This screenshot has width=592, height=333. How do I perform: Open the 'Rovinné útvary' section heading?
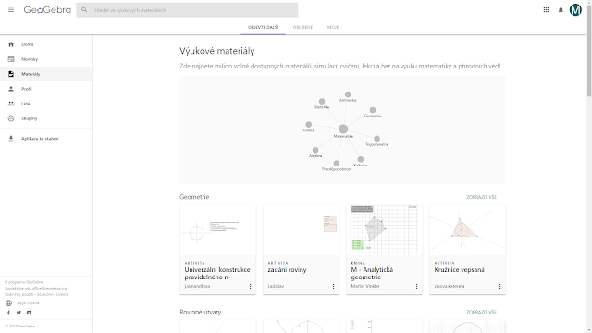(x=201, y=313)
